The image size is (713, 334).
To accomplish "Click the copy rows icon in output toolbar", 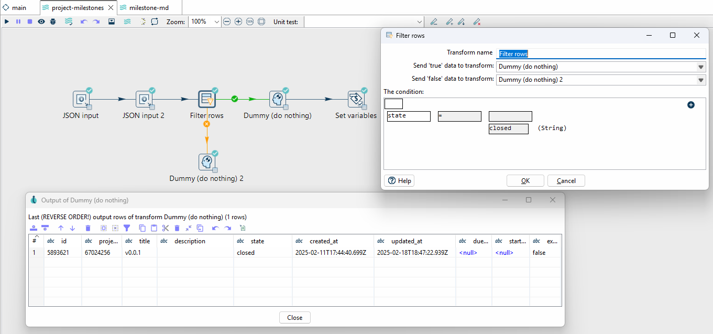I will 142,228.
